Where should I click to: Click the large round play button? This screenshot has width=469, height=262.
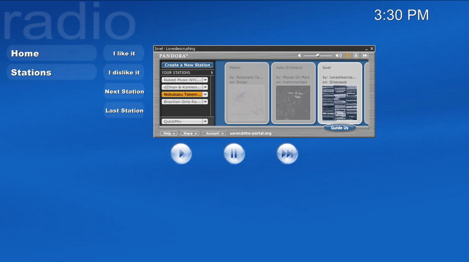(181, 154)
